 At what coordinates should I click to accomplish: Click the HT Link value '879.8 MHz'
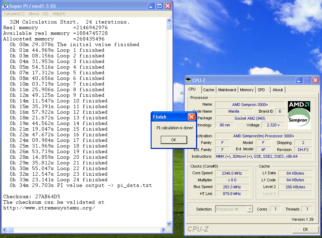click(232, 194)
